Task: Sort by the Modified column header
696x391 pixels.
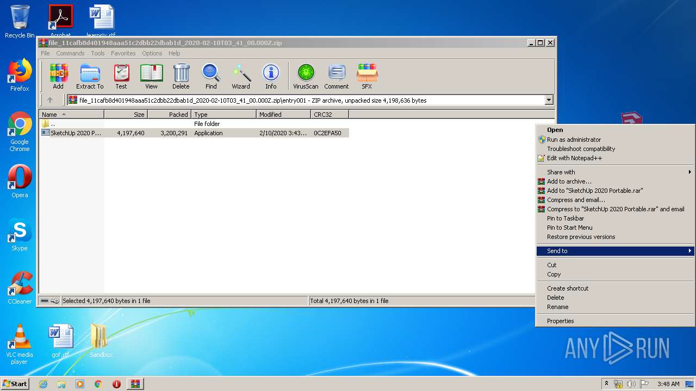Action: coord(283,115)
